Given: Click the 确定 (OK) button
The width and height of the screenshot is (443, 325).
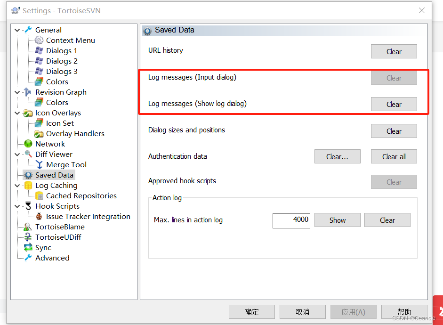Looking at the screenshot, I should pos(252,312).
